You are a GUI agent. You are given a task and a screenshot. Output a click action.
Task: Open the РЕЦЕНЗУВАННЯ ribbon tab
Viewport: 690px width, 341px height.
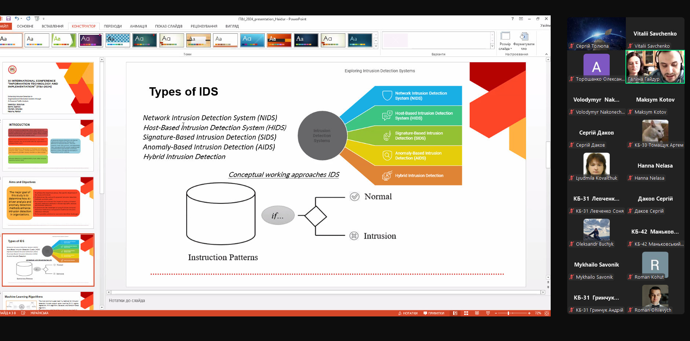(204, 26)
